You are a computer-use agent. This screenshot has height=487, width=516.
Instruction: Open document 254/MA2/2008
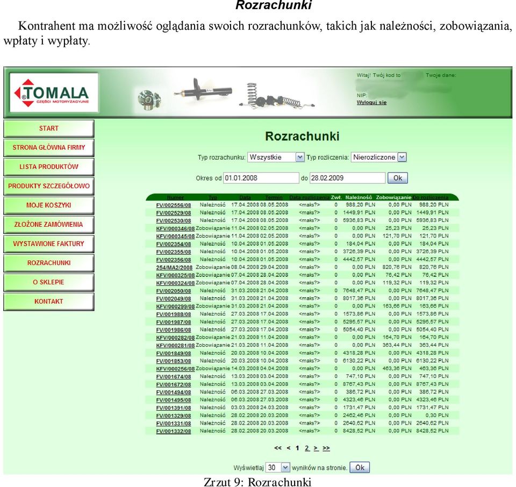174,268
